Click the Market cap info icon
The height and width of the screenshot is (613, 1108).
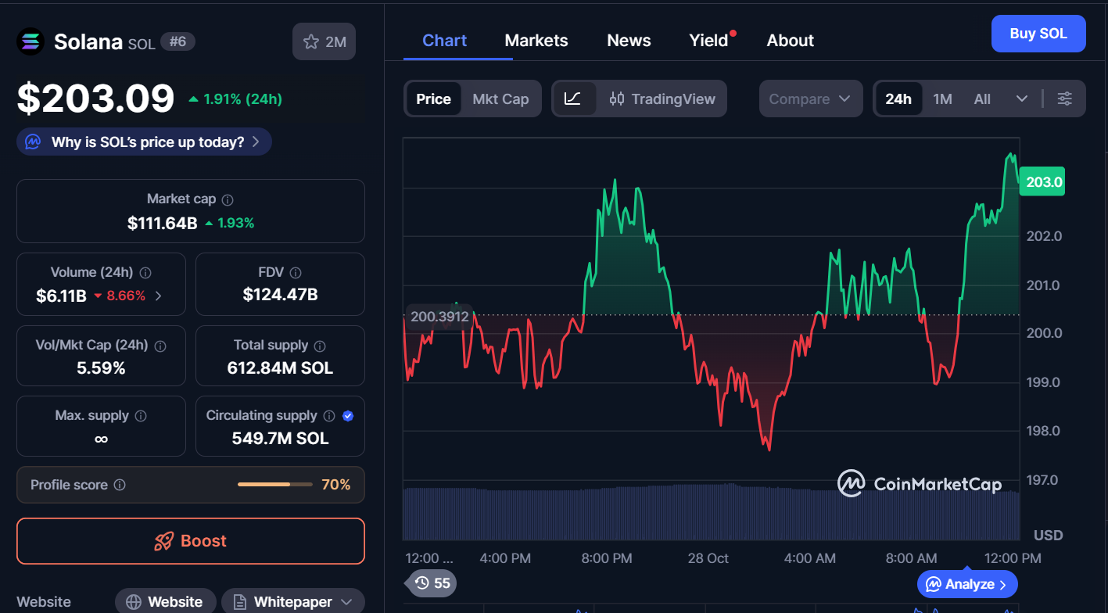[228, 200]
